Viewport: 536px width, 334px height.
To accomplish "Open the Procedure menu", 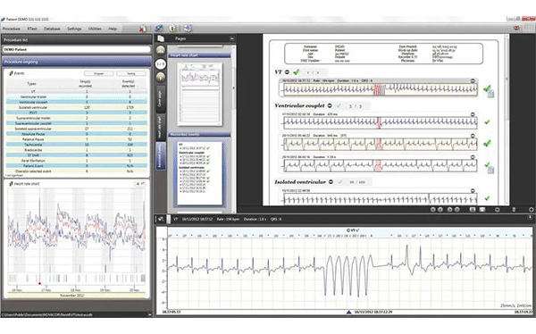I will pyautogui.click(x=12, y=29).
